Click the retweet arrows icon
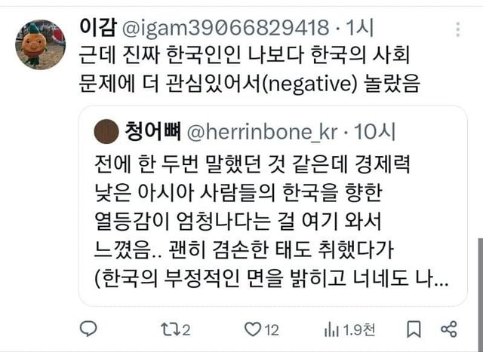The width and height of the screenshot is (483, 352). (x=171, y=329)
